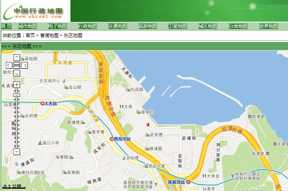
Task: Click 金山閣 building icon
Action: [x=66, y=87]
